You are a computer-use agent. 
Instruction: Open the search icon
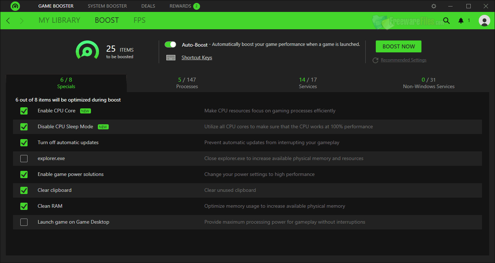[446, 21]
